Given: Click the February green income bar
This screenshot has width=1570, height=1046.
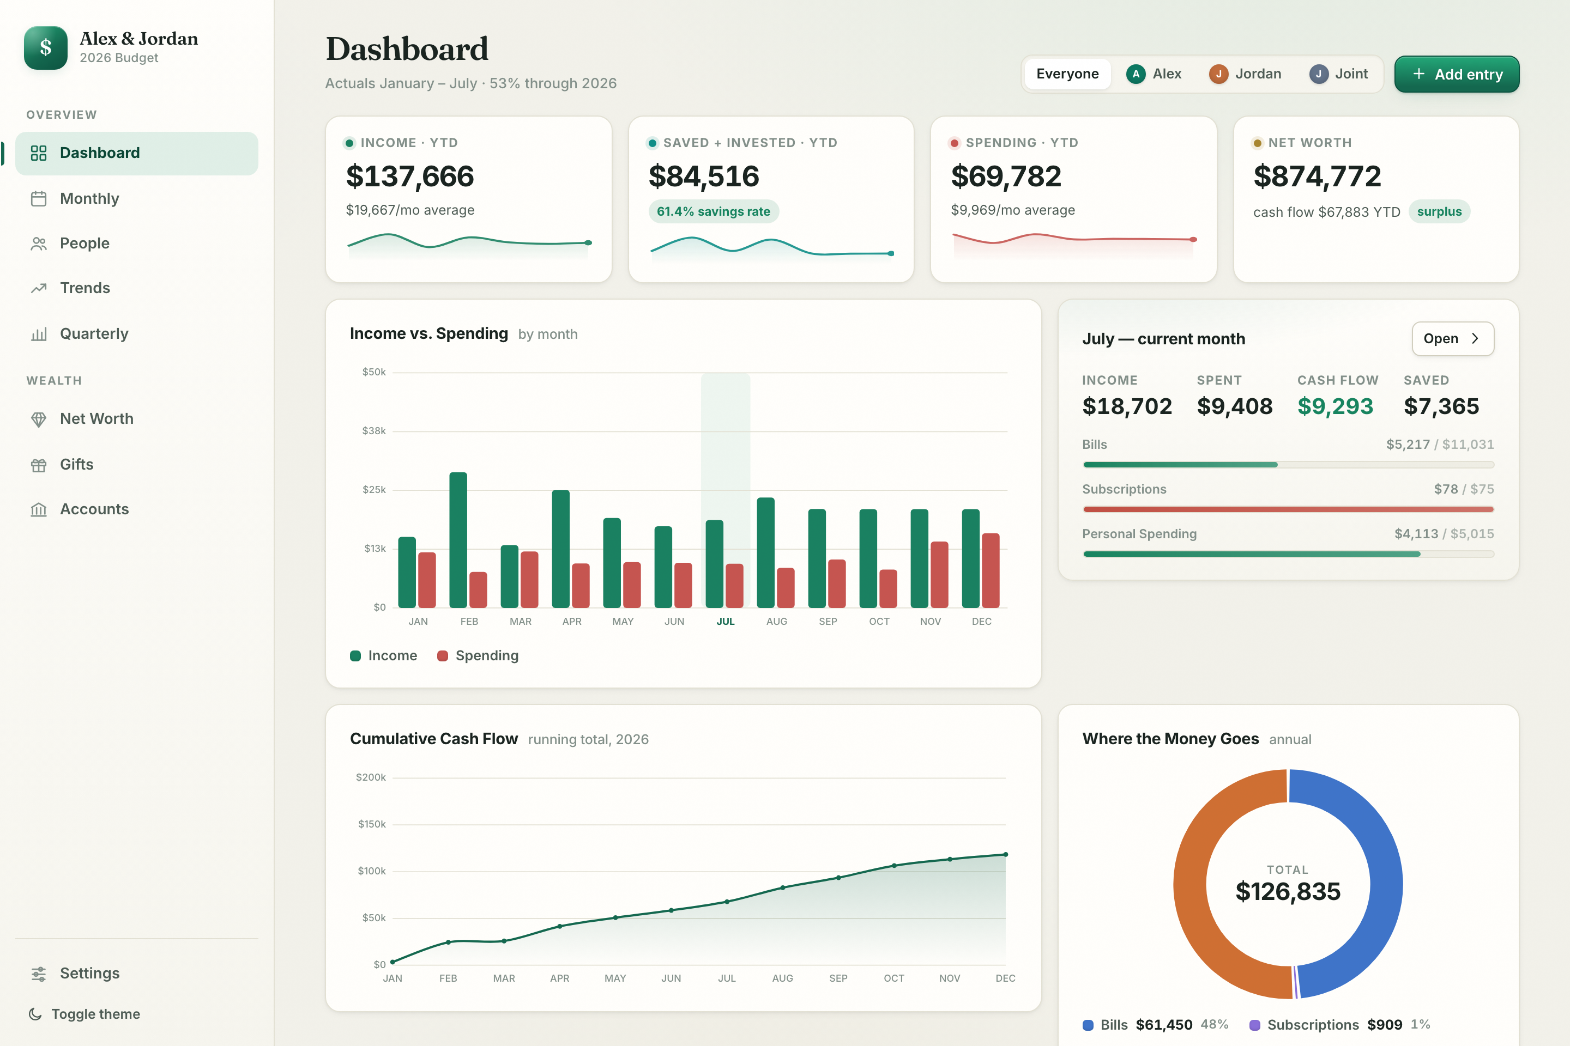Looking at the screenshot, I should click(x=458, y=540).
